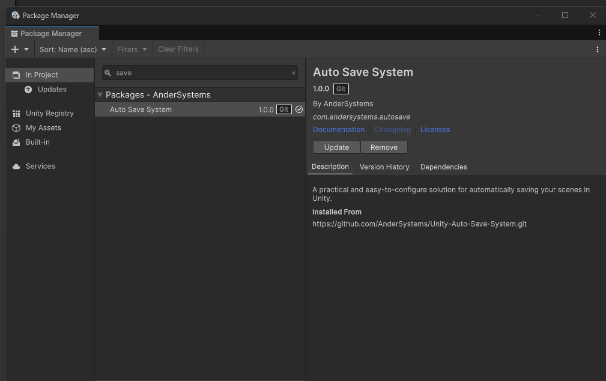Viewport: 606px width, 381px height.
Task: Open the Changelog link
Action: click(x=392, y=130)
